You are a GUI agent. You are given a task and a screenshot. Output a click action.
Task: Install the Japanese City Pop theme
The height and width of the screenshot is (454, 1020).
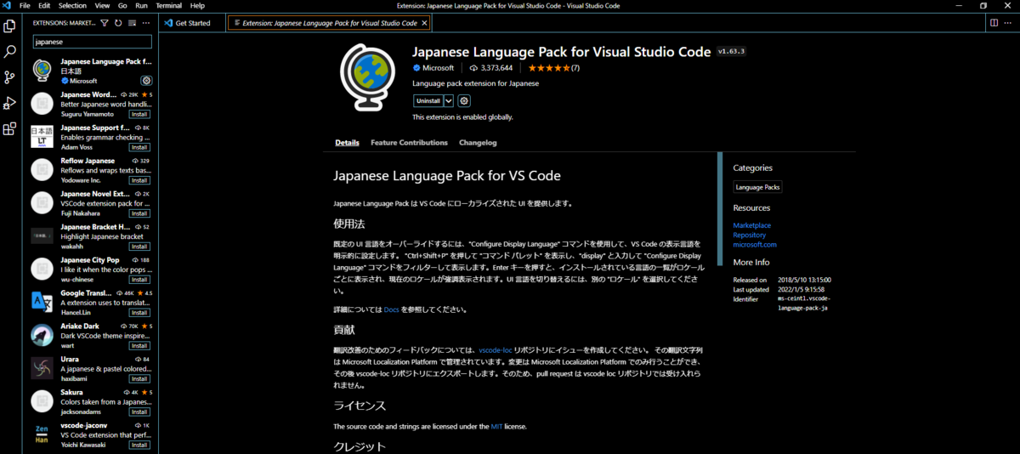coord(140,280)
